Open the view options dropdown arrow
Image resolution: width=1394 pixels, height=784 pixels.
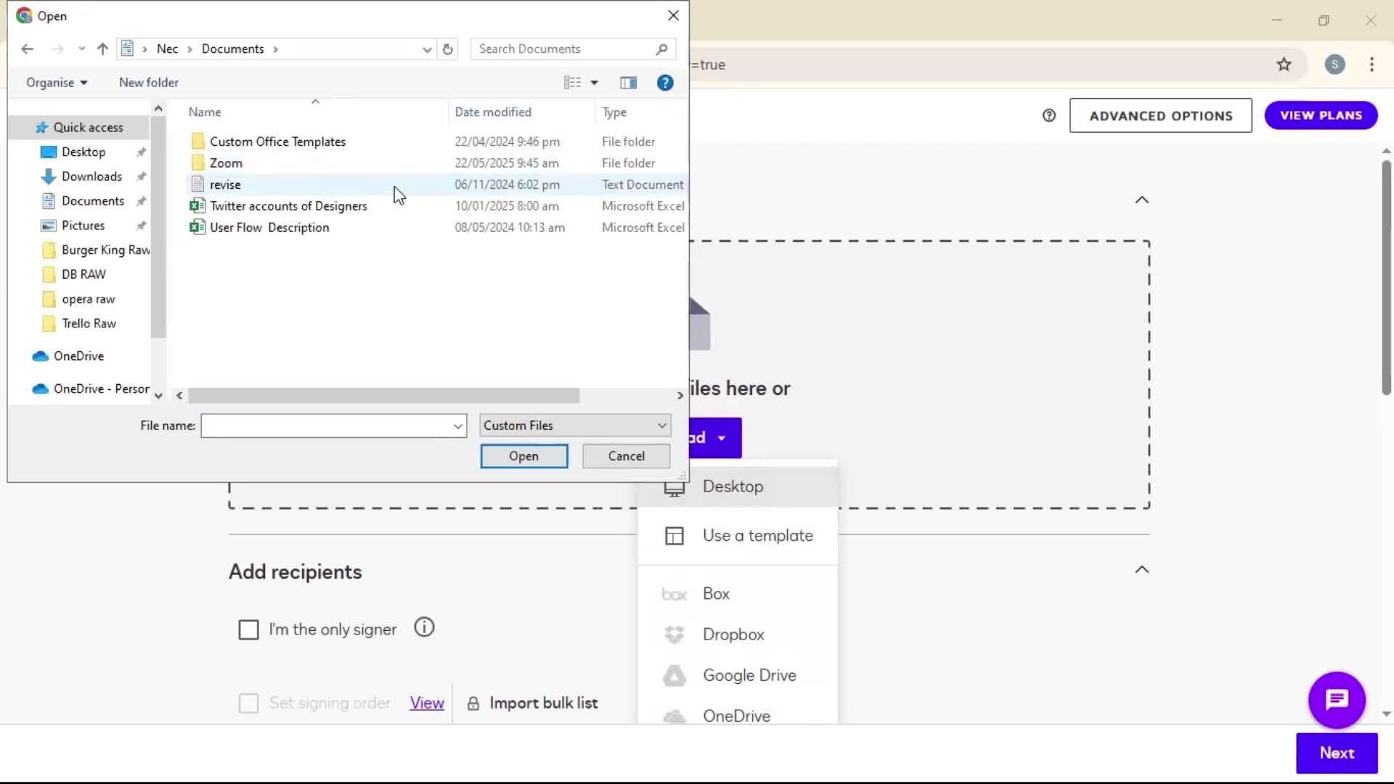tap(595, 83)
